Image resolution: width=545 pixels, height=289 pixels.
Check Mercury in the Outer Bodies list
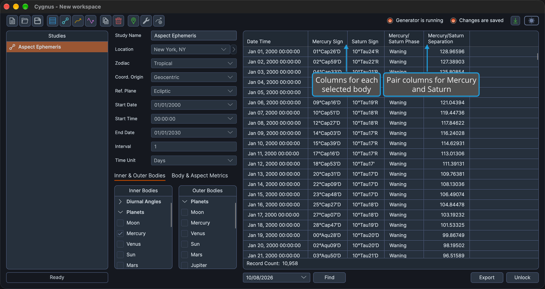185,223
